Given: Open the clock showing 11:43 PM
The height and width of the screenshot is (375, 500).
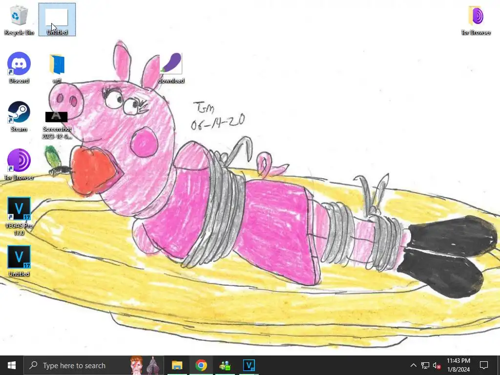Looking at the screenshot, I should click(x=458, y=365).
